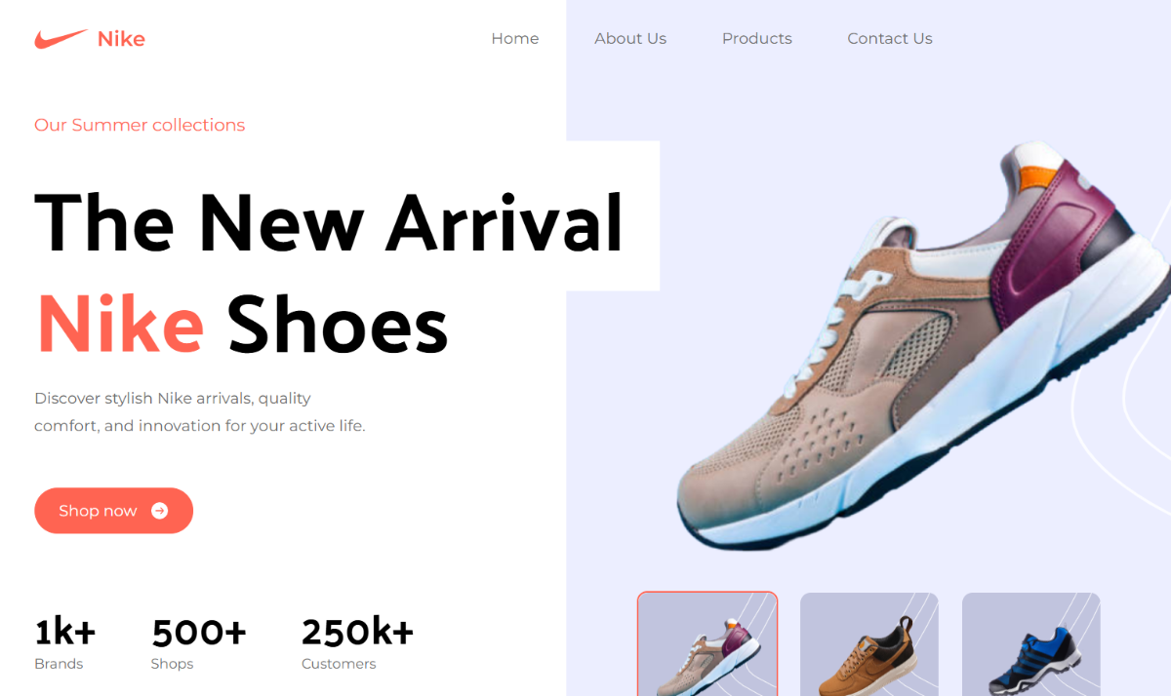Click the Shop now button
1171x696 pixels.
(113, 511)
